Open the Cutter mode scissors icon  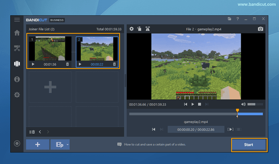pos(17,48)
